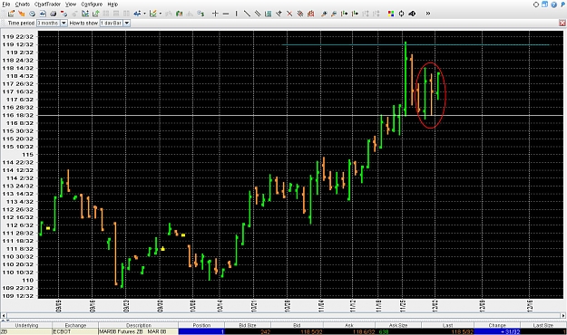The height and width of the screenshot is (335, 567).
Task: Click the add chart with plus icon
Action: tap(85, 14)
